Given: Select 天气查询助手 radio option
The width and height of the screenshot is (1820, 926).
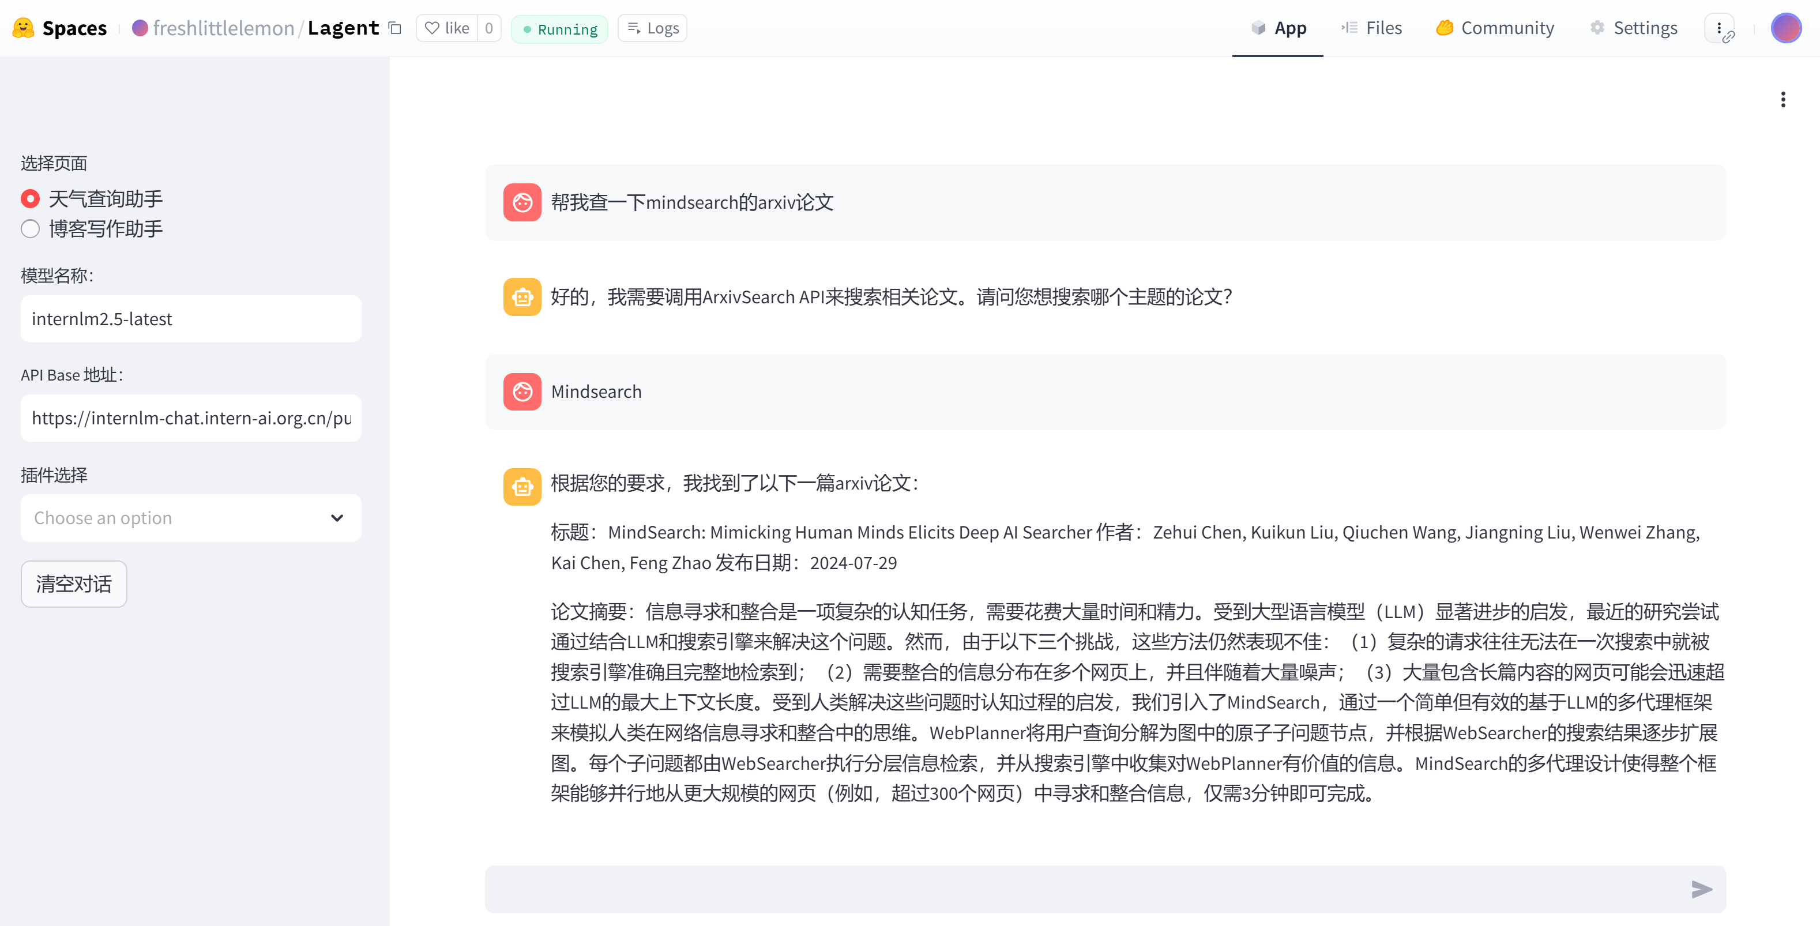Looking at the screenshot, I should click(31, 198).
